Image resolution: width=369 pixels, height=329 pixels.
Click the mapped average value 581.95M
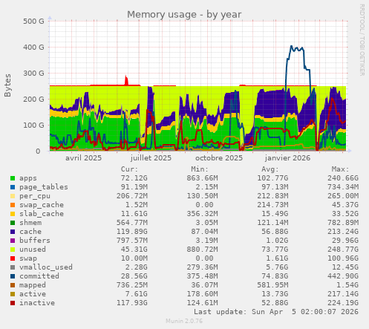[x=272, y=285]
